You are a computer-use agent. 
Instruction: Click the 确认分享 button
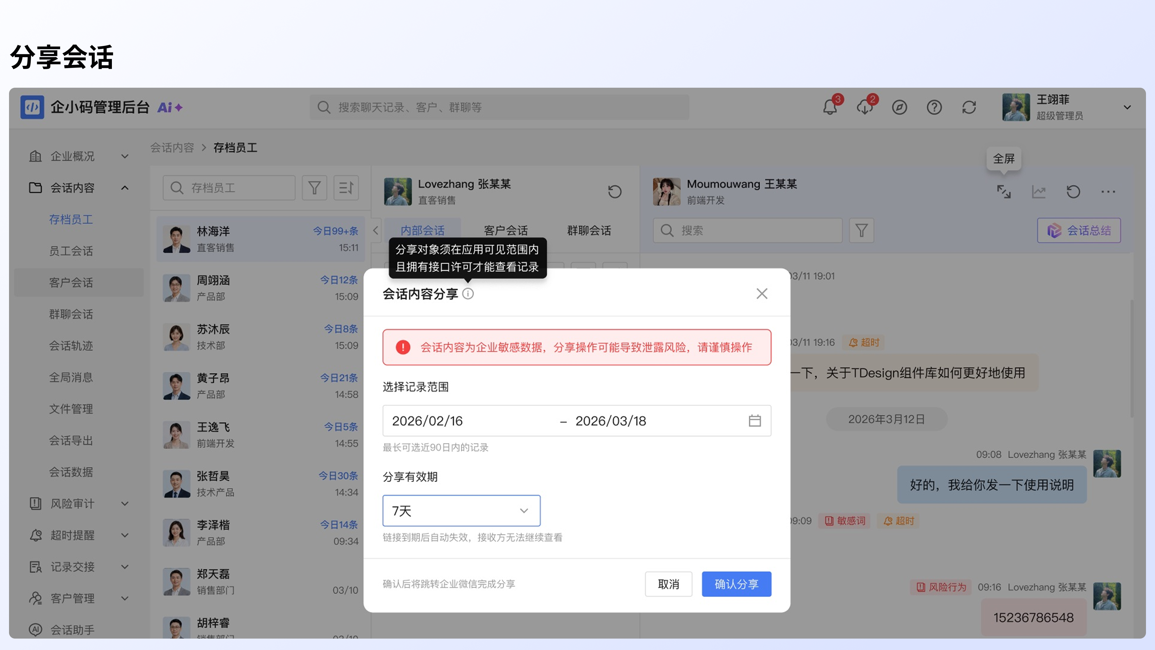coord(736,584)
